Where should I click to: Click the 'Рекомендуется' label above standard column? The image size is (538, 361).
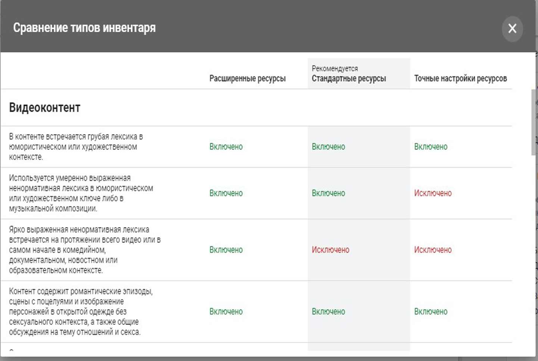point(335,69)
